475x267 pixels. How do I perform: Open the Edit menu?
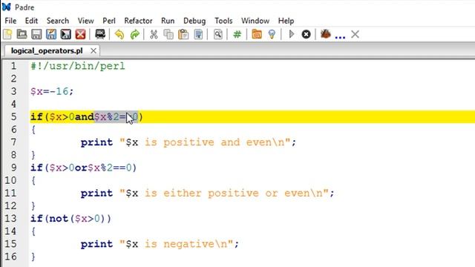click(x=31, y=21)
